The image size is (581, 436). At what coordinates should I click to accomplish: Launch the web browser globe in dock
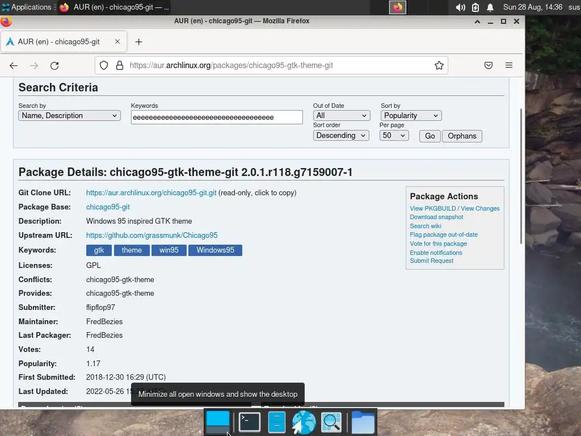(304, 422)
